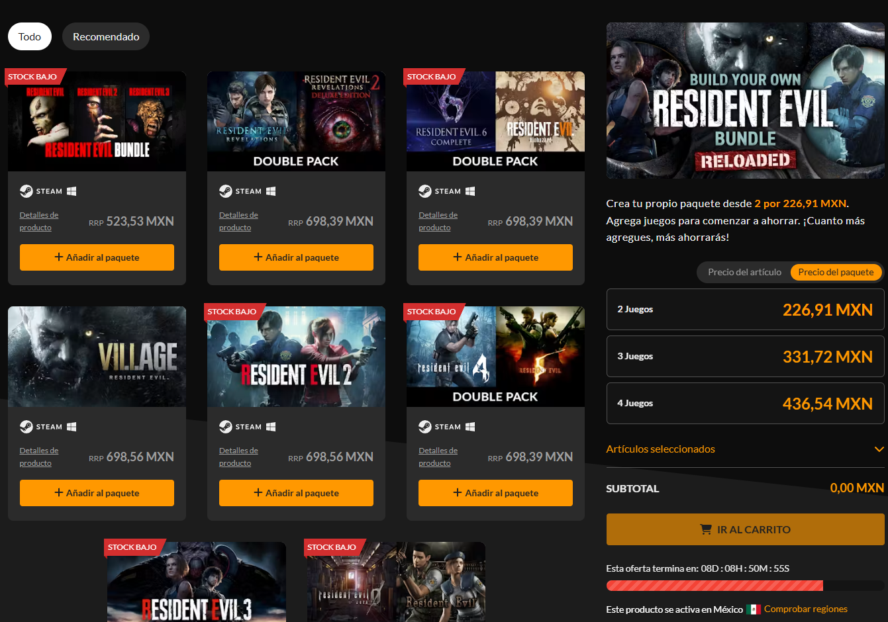Open product details for Resident Evil 6 Double Pack

point(438,221)
